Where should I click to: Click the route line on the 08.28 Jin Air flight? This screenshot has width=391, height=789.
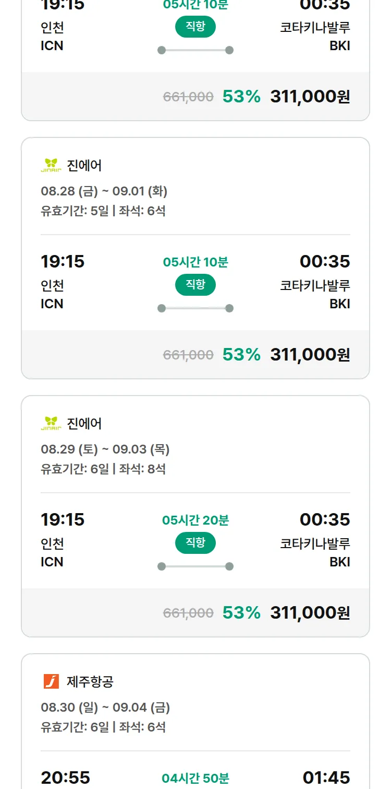[195, 308]
